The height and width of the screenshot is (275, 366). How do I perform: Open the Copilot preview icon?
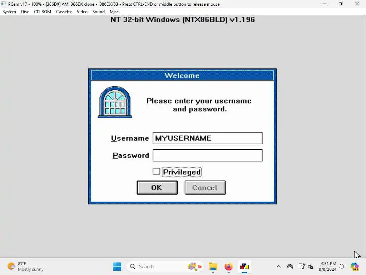[x=355, y=266]
